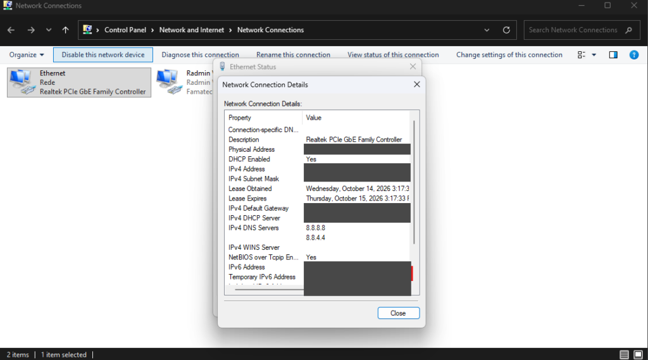Click the details list vertical scrollbar
The width and height of the screenshot is (648, 360).
pos(414,182)
